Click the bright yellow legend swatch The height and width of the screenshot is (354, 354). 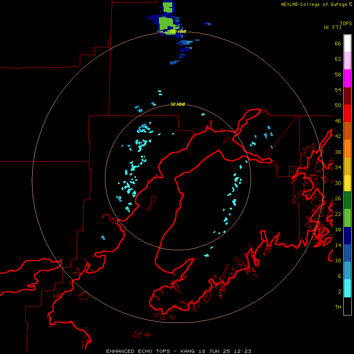(x=347, y=183)
